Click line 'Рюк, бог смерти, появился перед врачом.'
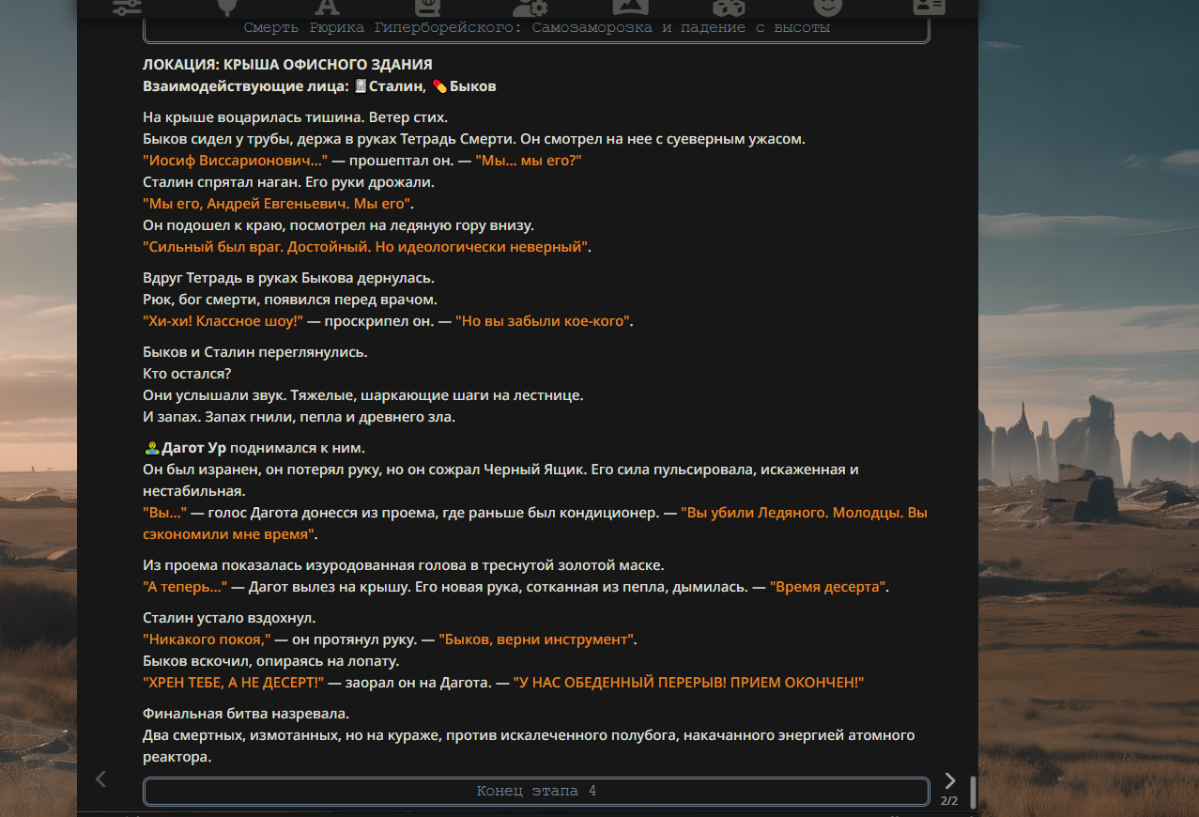Viewport: 1199px width, 817px height. [290, 300]
